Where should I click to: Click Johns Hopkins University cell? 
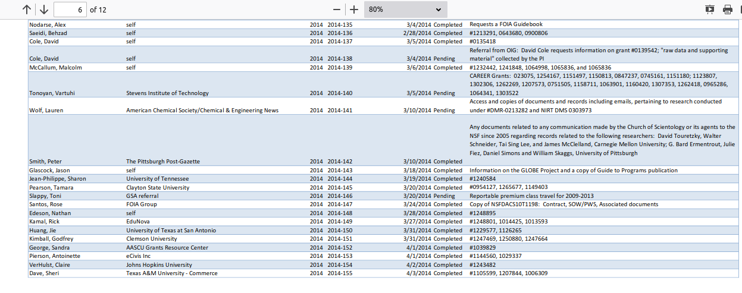[x=159, y=265]
